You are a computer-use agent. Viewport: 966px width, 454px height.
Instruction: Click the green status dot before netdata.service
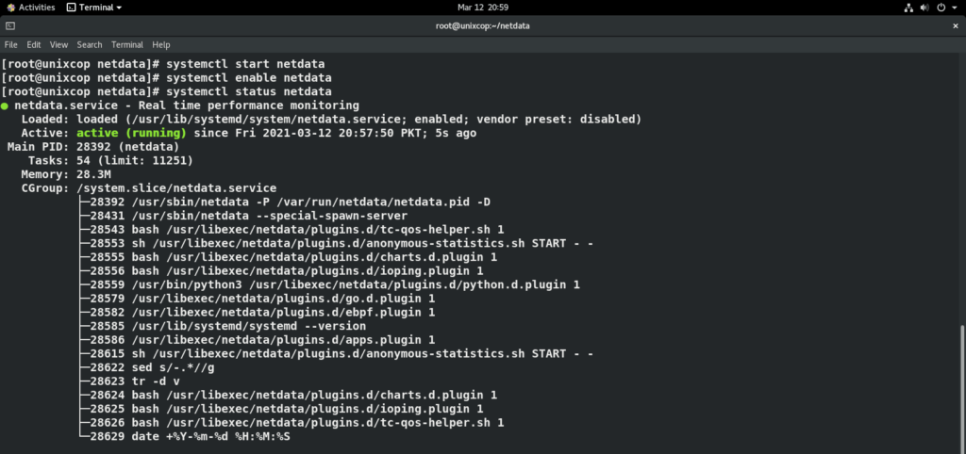point(5,105)
